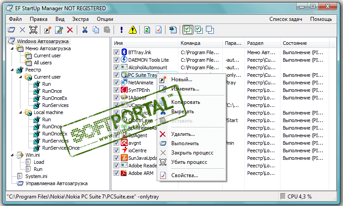Collapse Current user node under Реестр
Screen dimensions: 343x206
point(20,77)
